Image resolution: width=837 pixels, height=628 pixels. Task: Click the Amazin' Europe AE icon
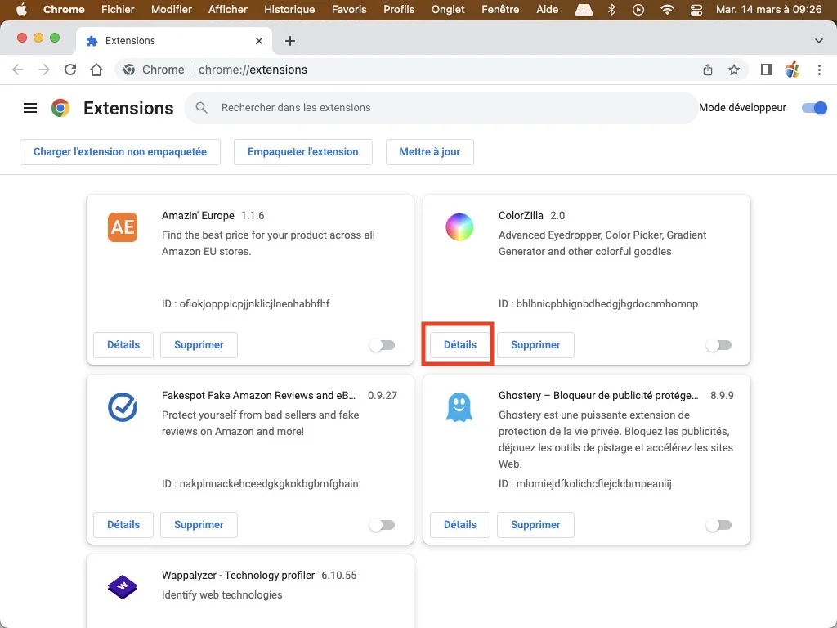tap(123, 227)
